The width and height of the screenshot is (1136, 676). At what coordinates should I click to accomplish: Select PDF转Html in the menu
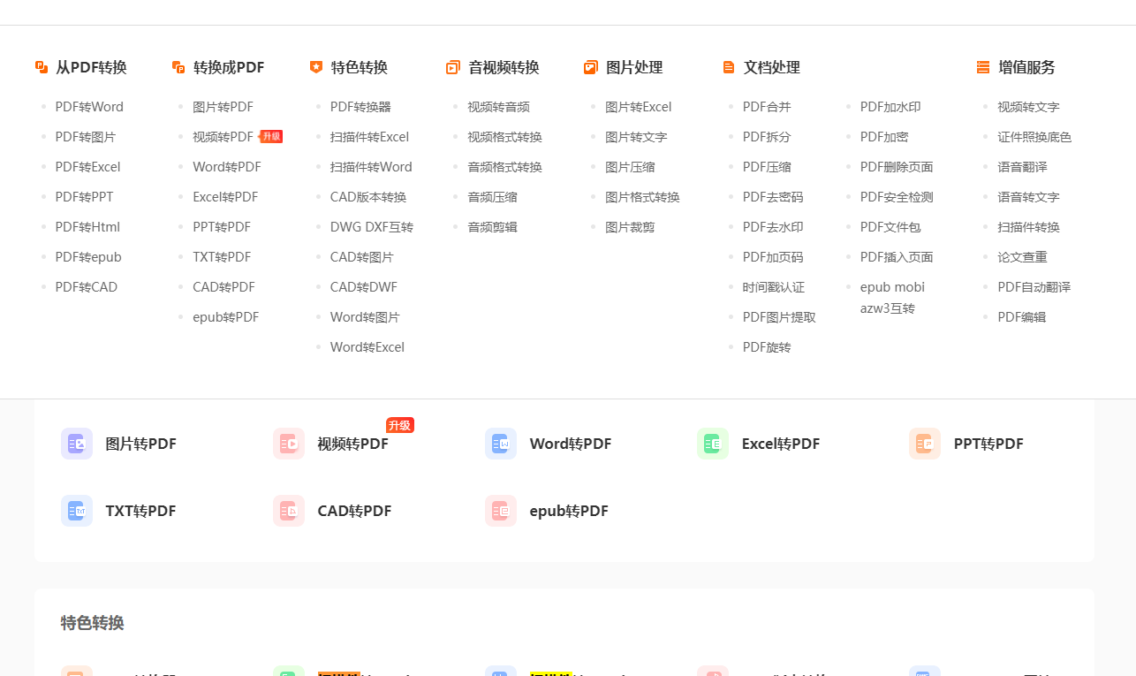(x=87, y=227)
